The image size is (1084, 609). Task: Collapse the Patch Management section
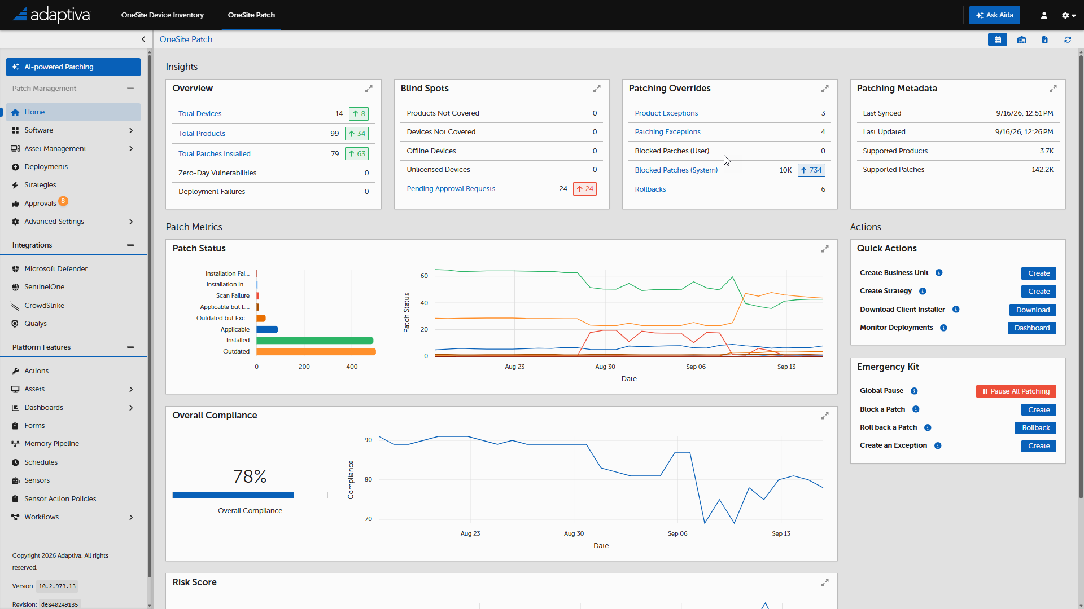tap(130, 89)
